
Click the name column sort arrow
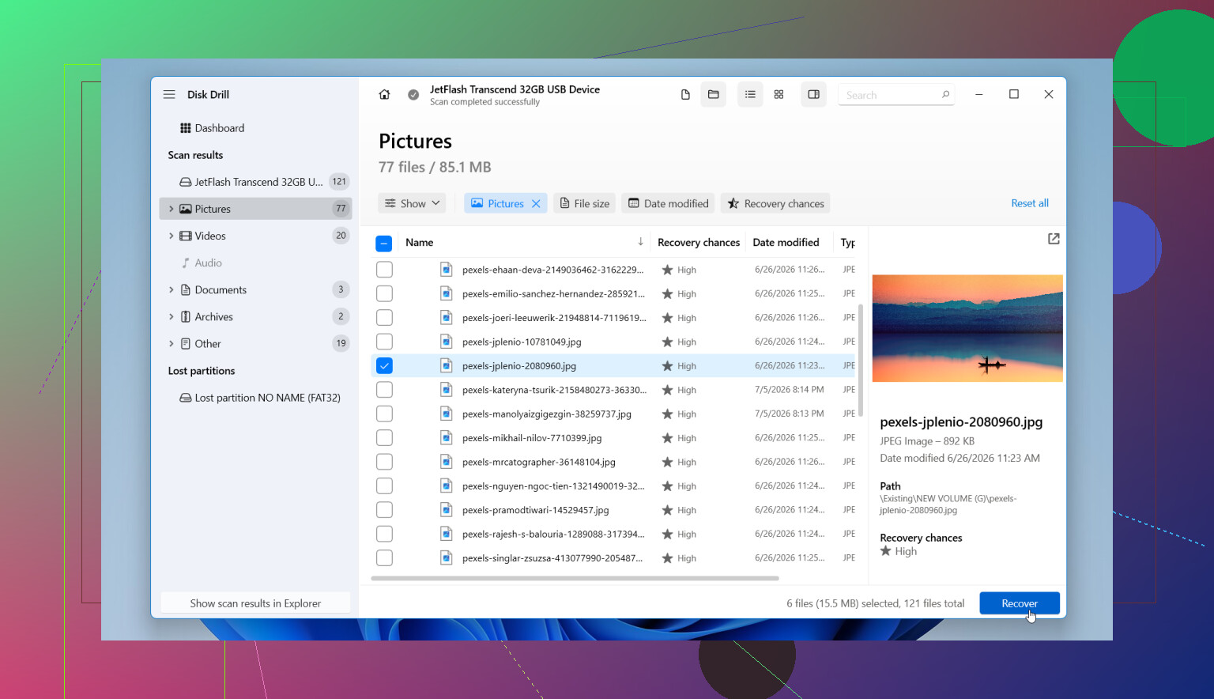[640, 242]
